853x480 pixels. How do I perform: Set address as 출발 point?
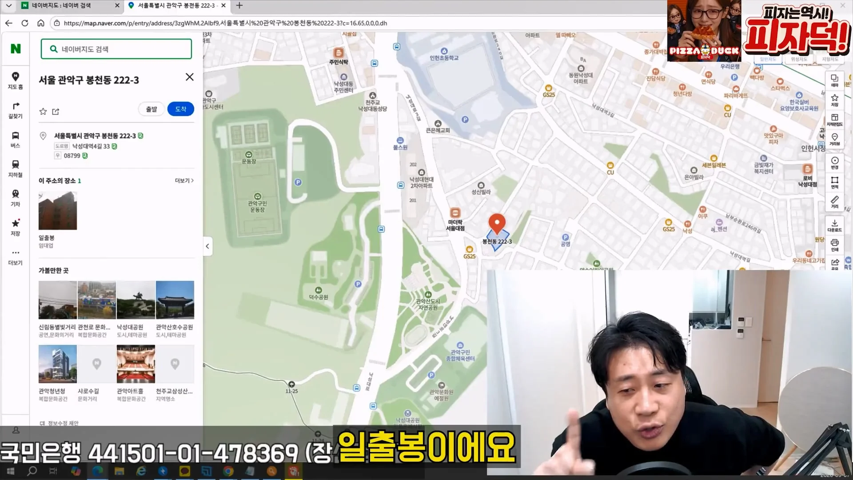point(151,109)
